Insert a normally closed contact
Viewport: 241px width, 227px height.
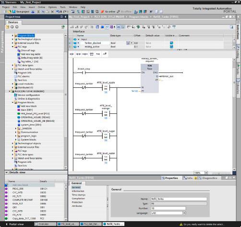click(x=78, y=54)
